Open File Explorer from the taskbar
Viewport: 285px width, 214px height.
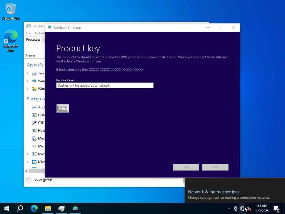(48, 208)
